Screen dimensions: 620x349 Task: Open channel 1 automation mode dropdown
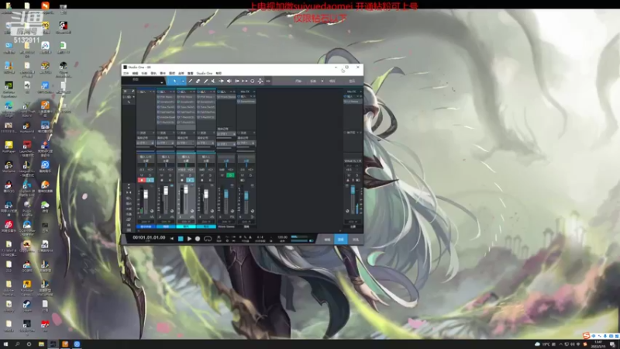(x=146, y=222)
